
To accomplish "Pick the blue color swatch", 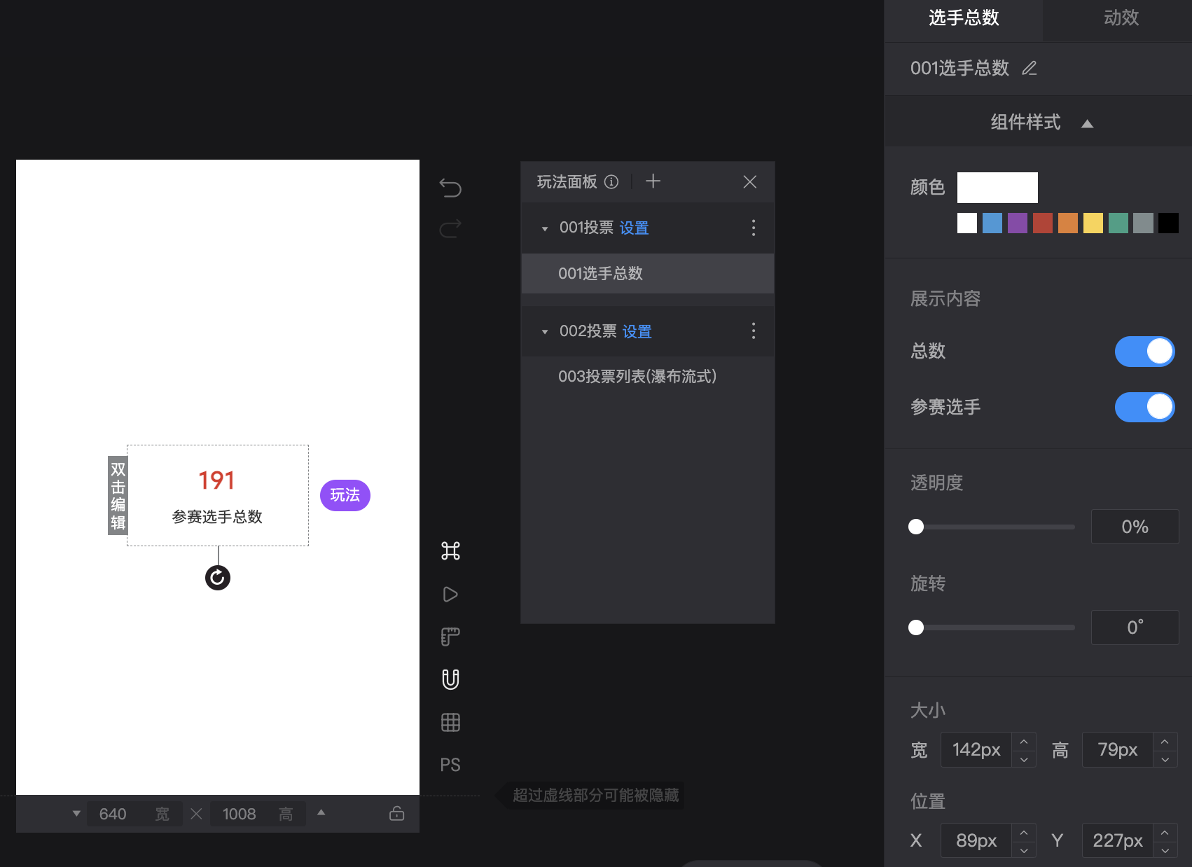I will click(992, 223).
